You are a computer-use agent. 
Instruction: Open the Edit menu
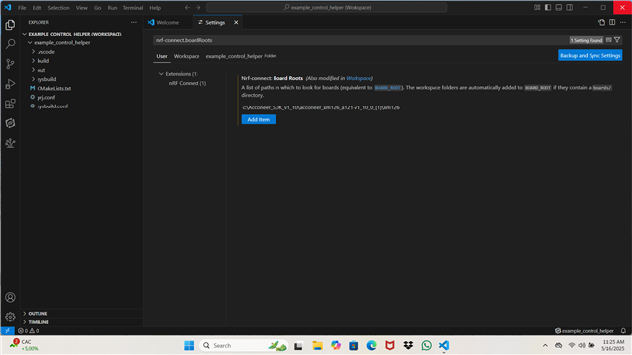point(37,8)
